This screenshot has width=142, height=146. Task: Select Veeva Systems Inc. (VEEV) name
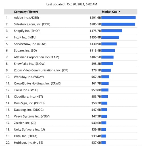[x=32, y=116]
